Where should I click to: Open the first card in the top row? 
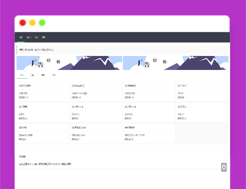pos(43,91)
